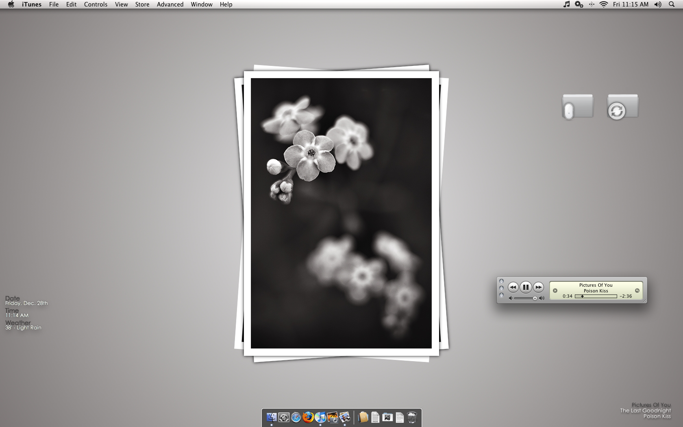Open Image Capture in the Dock
This screenshot has width=683, height=427.
coord(333,417)
